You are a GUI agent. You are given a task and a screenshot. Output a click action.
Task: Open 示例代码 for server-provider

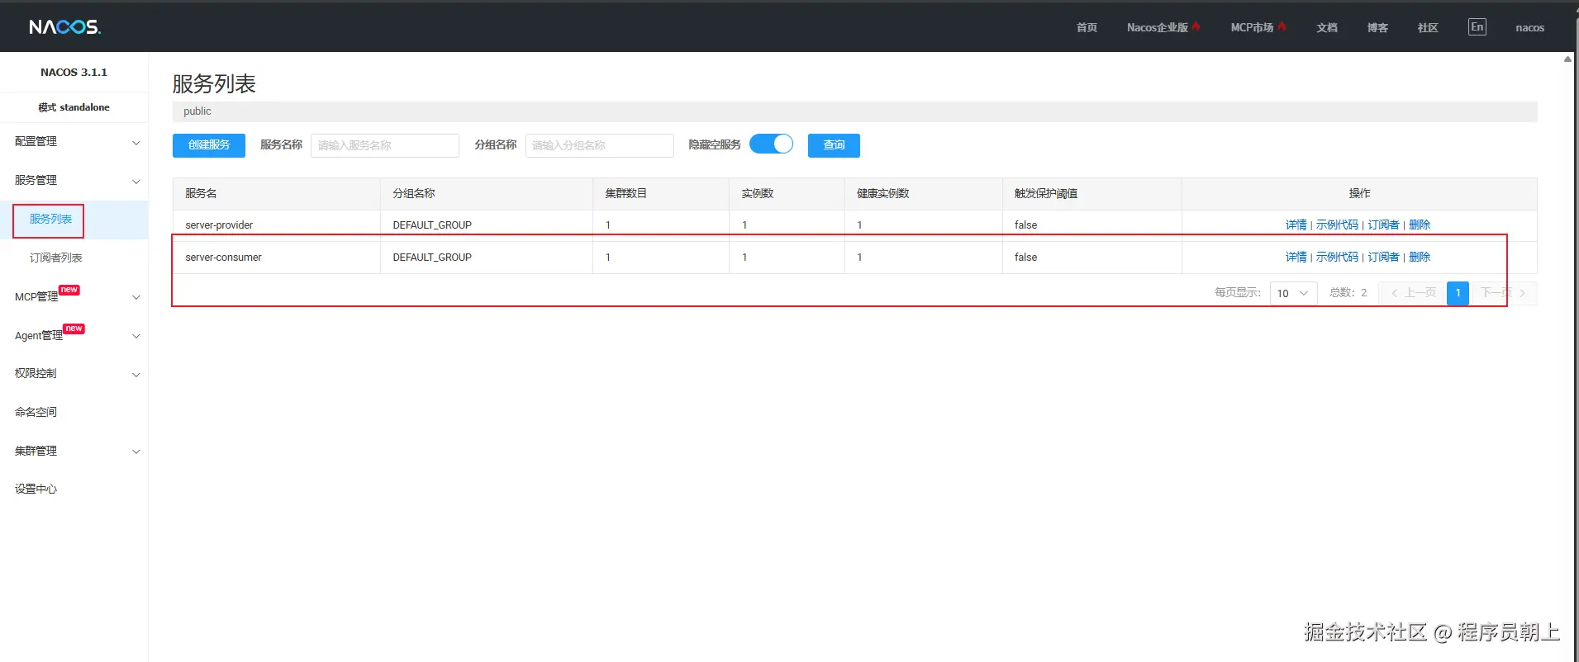pos(1337,225)
